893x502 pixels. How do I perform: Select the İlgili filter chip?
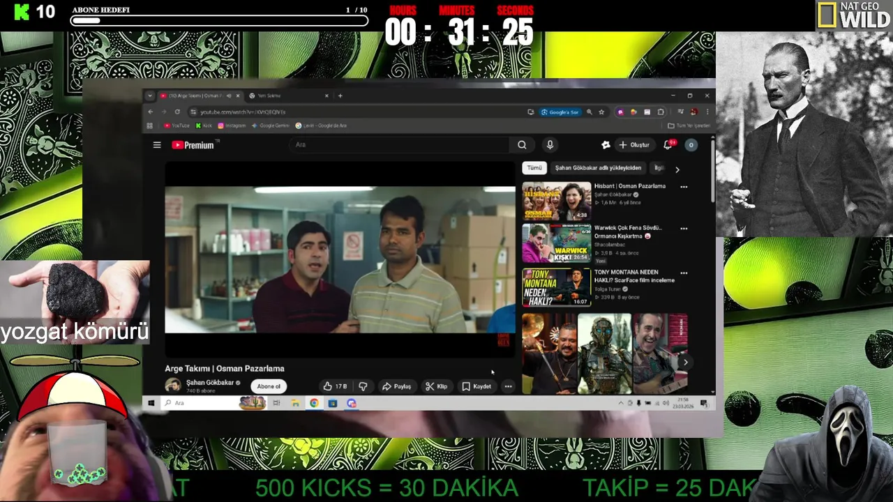[658, 168]
